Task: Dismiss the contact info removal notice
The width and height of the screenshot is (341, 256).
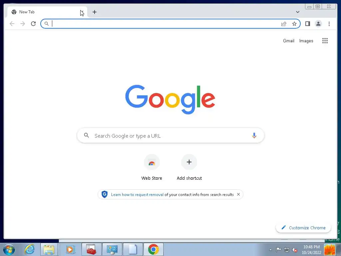Action: (x=238, y=194)
